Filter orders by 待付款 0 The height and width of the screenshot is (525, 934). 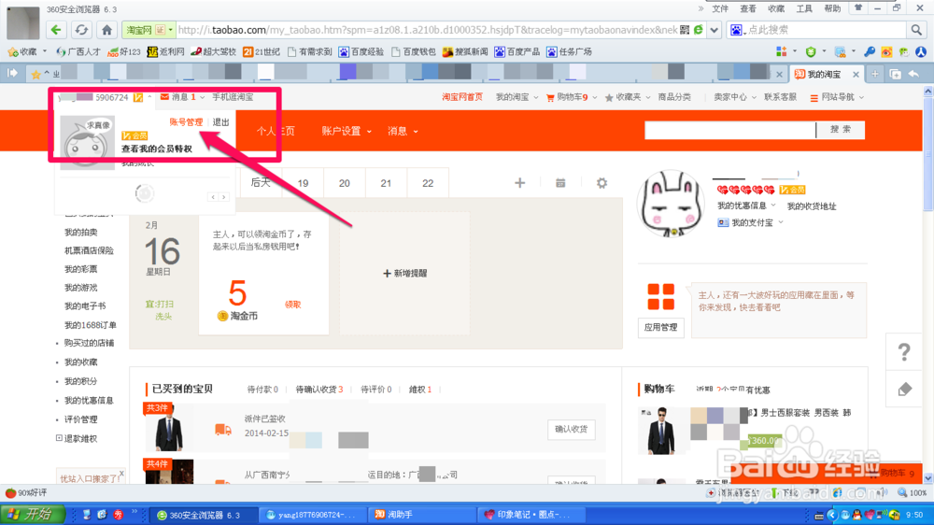coord(262,390)
